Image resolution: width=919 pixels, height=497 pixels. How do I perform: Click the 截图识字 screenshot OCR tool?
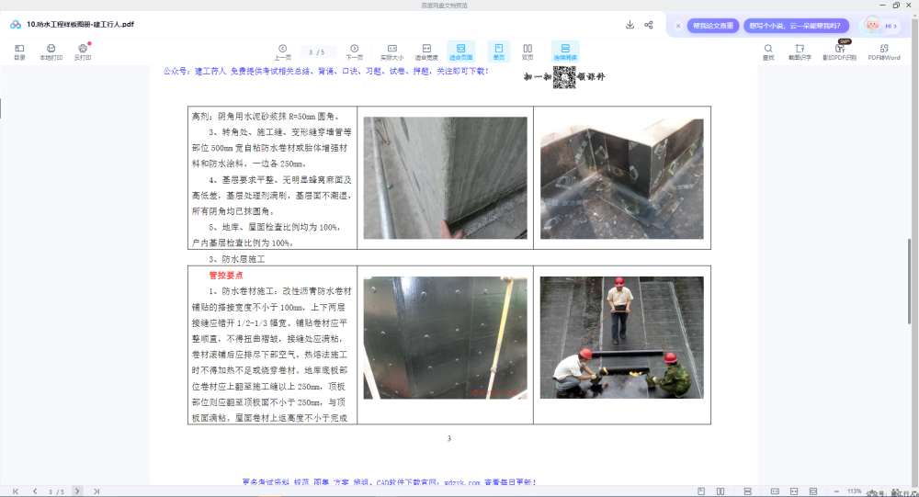[800, 52]
